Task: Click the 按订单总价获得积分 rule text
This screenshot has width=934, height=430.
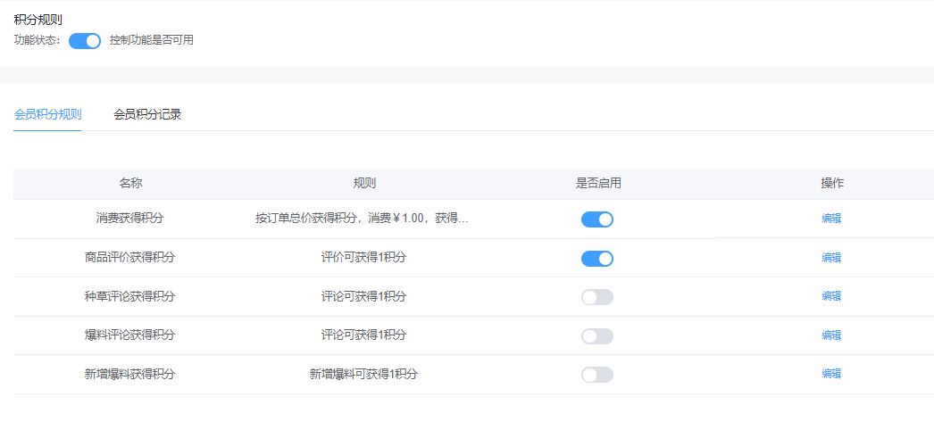Action: [x=363, y=219]
